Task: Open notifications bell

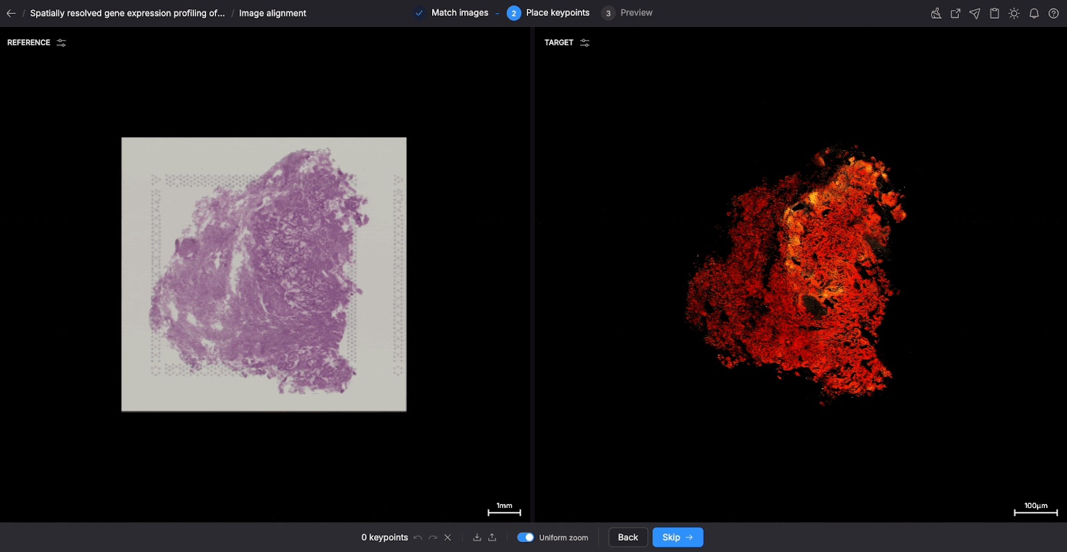Action: click(x=1034, y=13)
